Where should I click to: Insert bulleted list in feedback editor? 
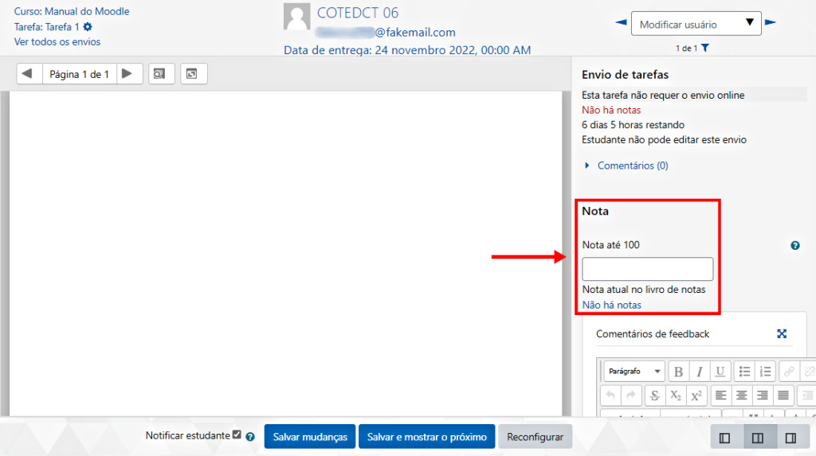745,372
